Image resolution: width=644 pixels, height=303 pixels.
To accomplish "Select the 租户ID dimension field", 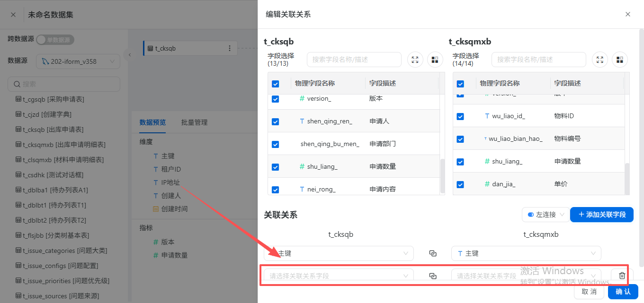I will click(x=167, y=169).
